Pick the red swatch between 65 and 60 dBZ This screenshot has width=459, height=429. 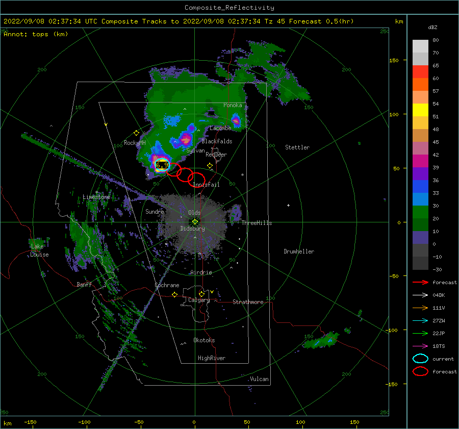(x=420, y=72)
